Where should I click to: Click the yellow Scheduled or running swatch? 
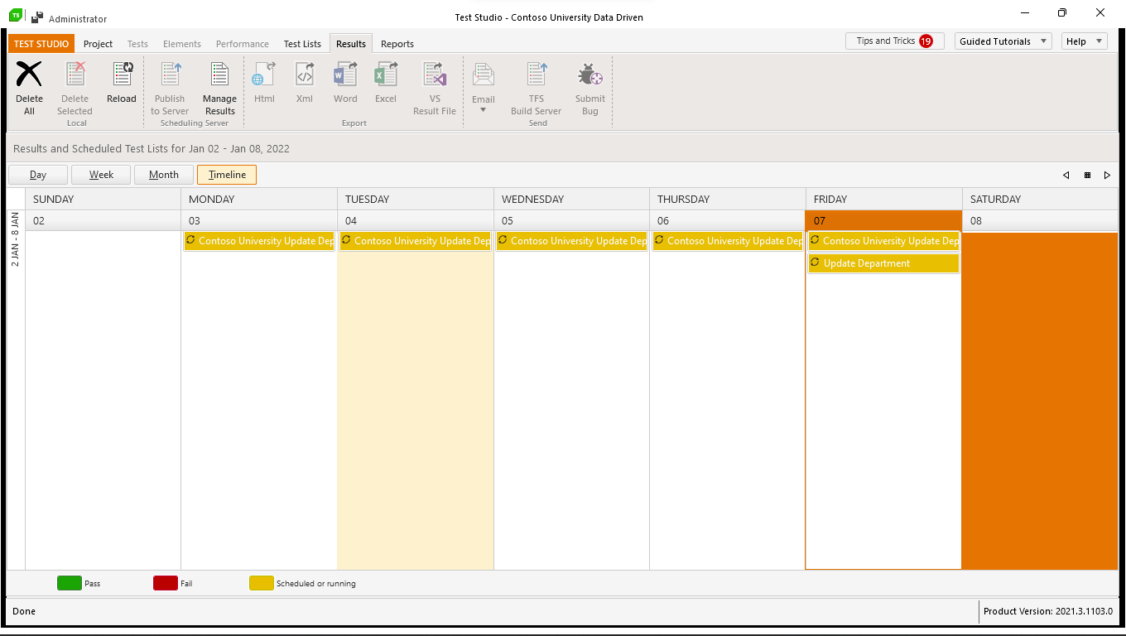point(262,583)
